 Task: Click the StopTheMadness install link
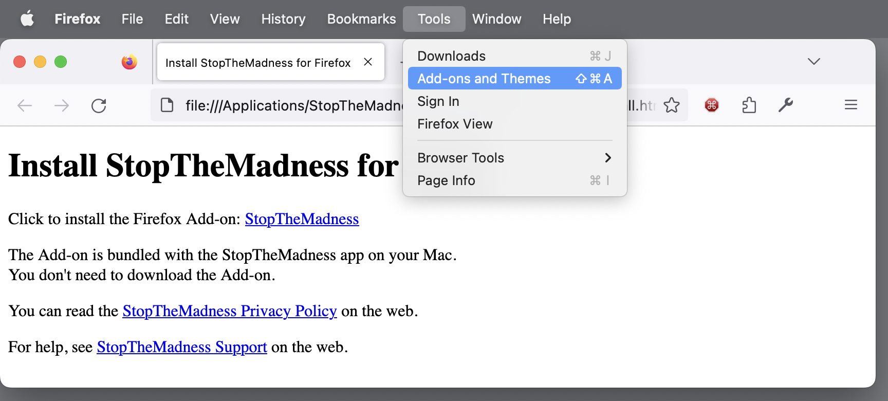tap(302, 219)
